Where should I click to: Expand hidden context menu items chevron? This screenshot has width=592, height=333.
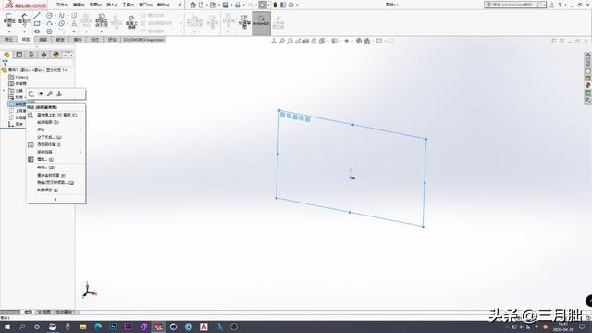pyautogui.click(x=55, y=199)
